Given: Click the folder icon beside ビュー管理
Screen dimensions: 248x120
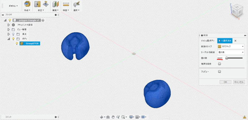Looking at the screenshot, I should pos(13,29).
